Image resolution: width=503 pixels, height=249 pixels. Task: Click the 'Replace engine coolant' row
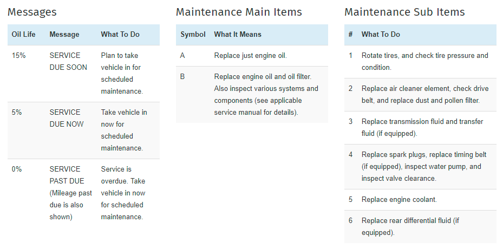tap(420, 200)
